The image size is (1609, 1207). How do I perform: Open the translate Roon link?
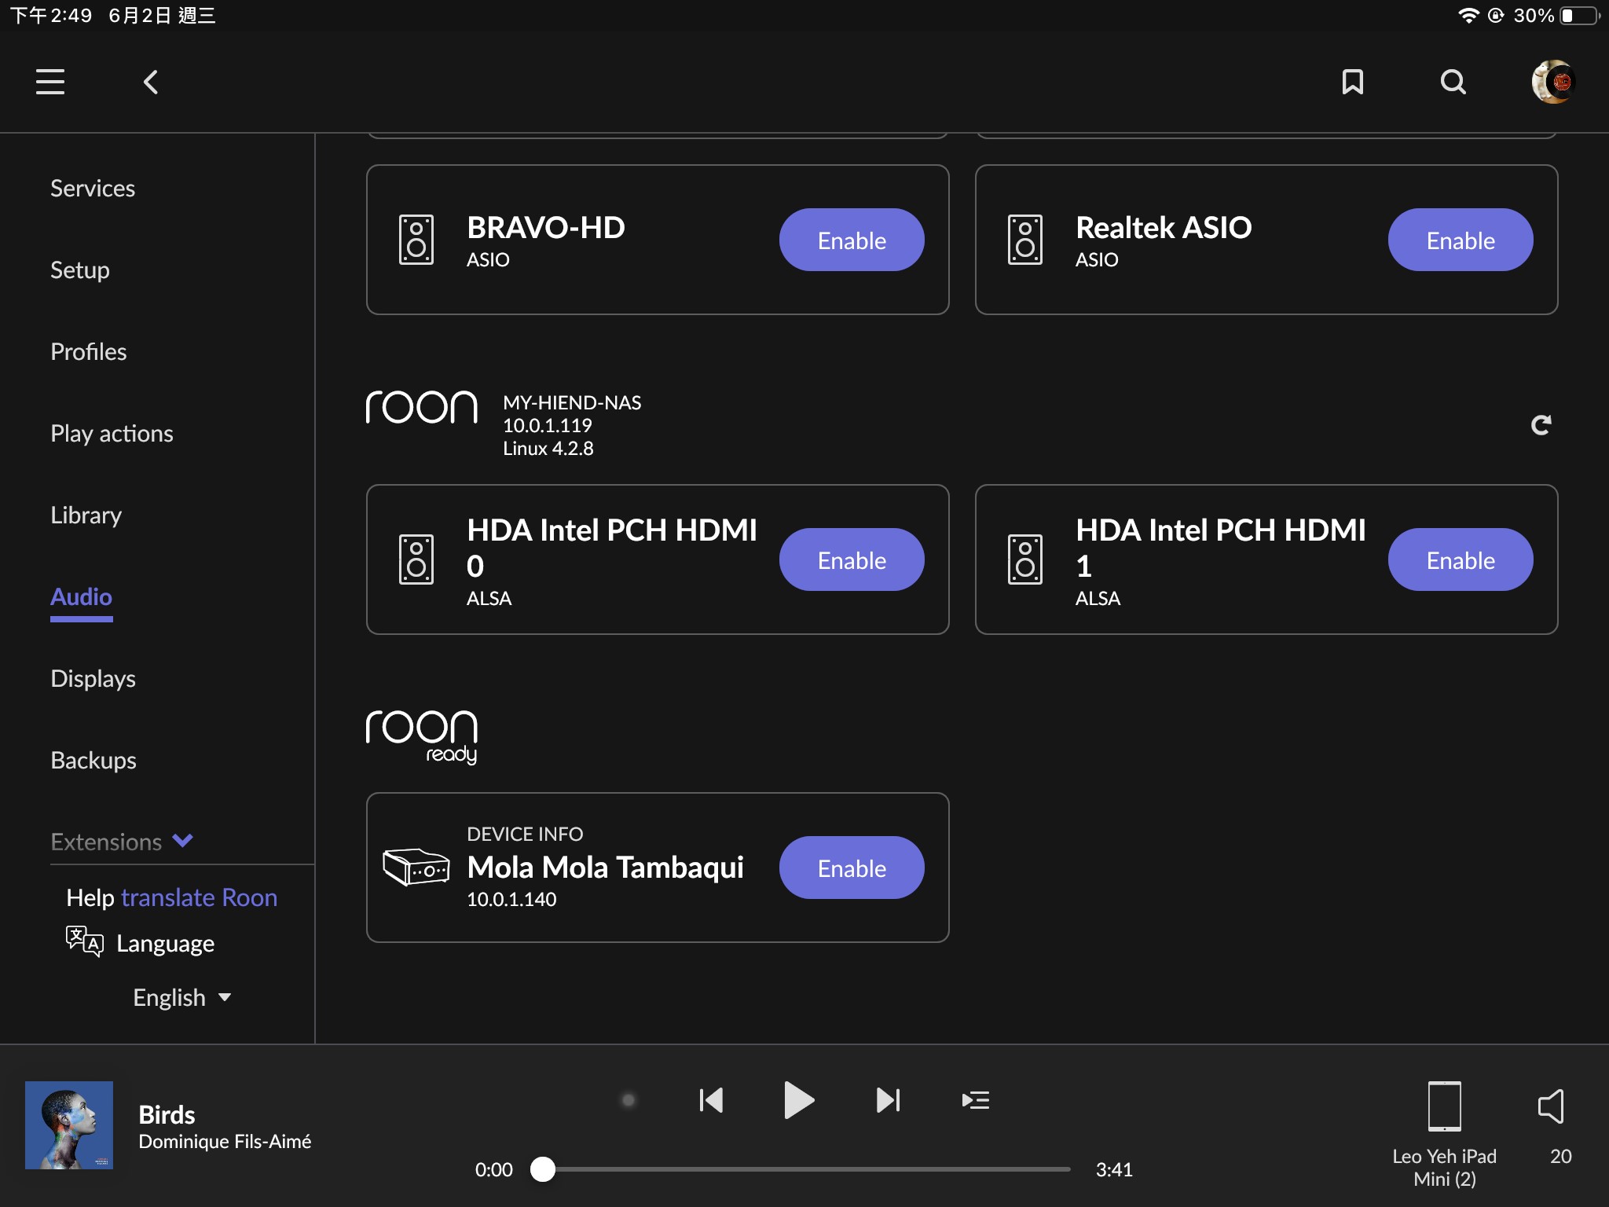pos(200,897)
